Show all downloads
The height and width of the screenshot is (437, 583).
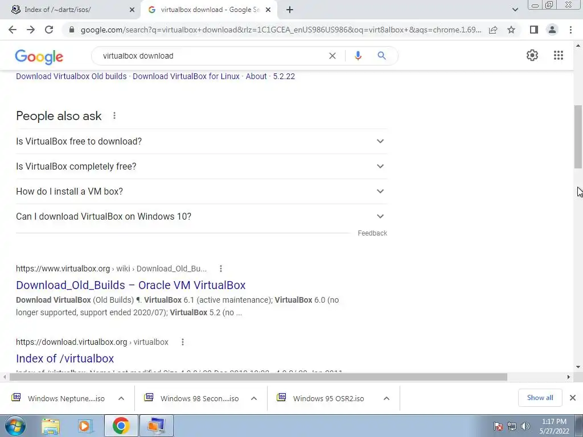coord(540,398)
